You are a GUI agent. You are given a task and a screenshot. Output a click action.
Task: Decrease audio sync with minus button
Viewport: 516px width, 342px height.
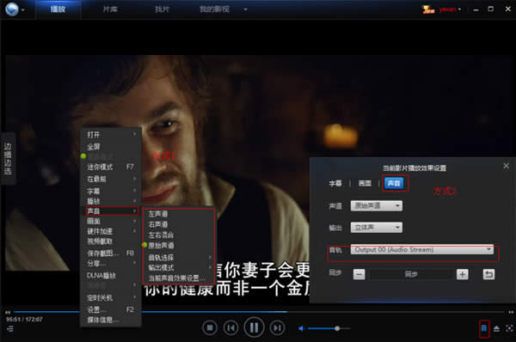(x=359, y=274)
